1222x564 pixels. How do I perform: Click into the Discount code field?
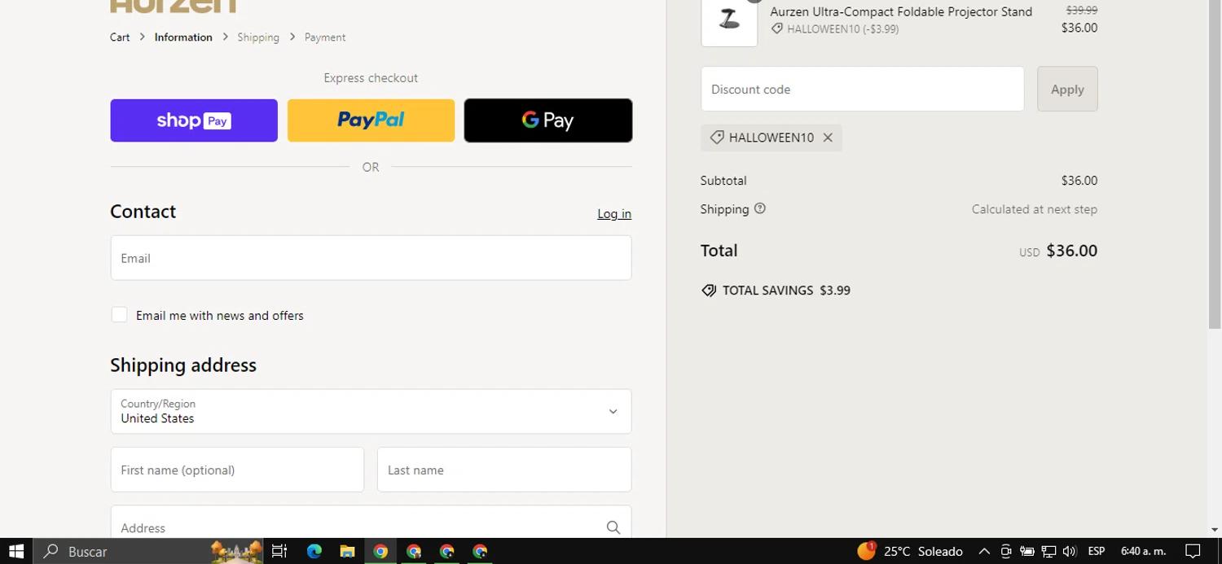[862, 89]
